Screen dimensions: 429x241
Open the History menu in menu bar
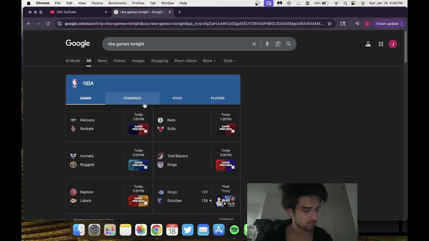point(97,3)
